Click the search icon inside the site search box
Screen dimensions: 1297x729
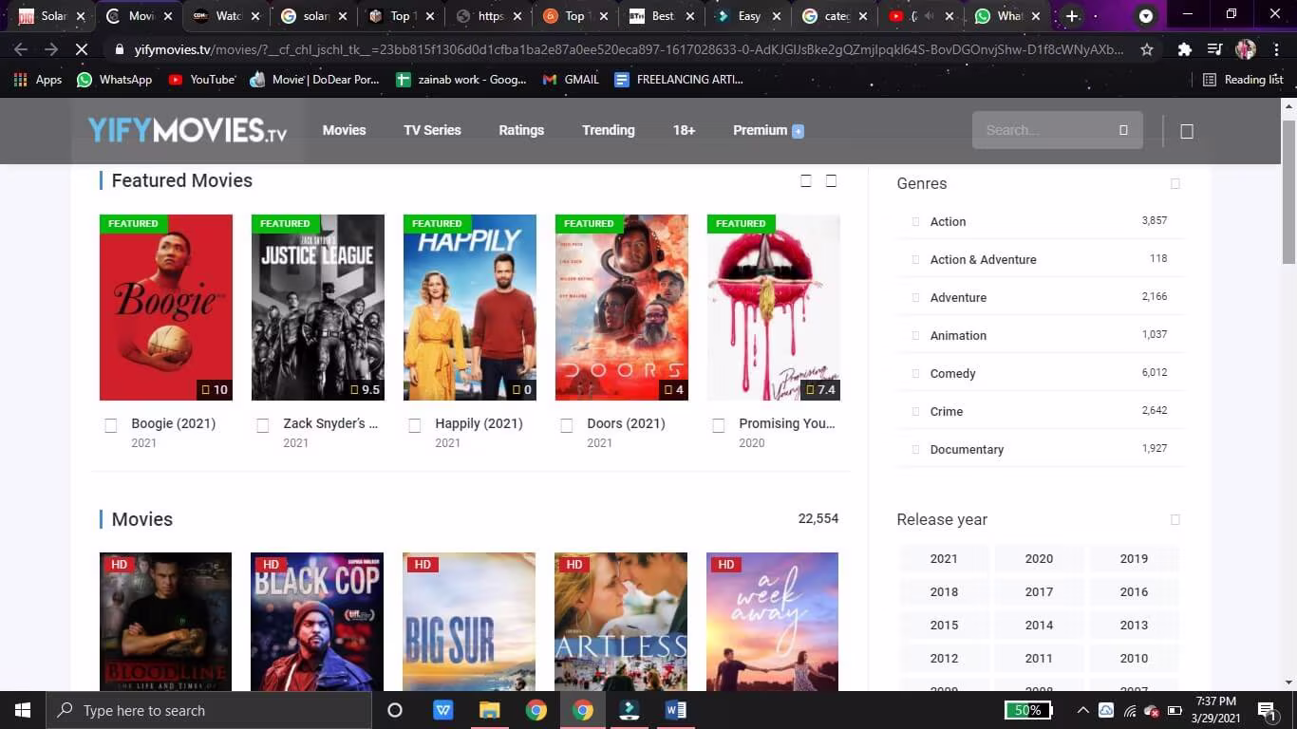point(1123,130)
